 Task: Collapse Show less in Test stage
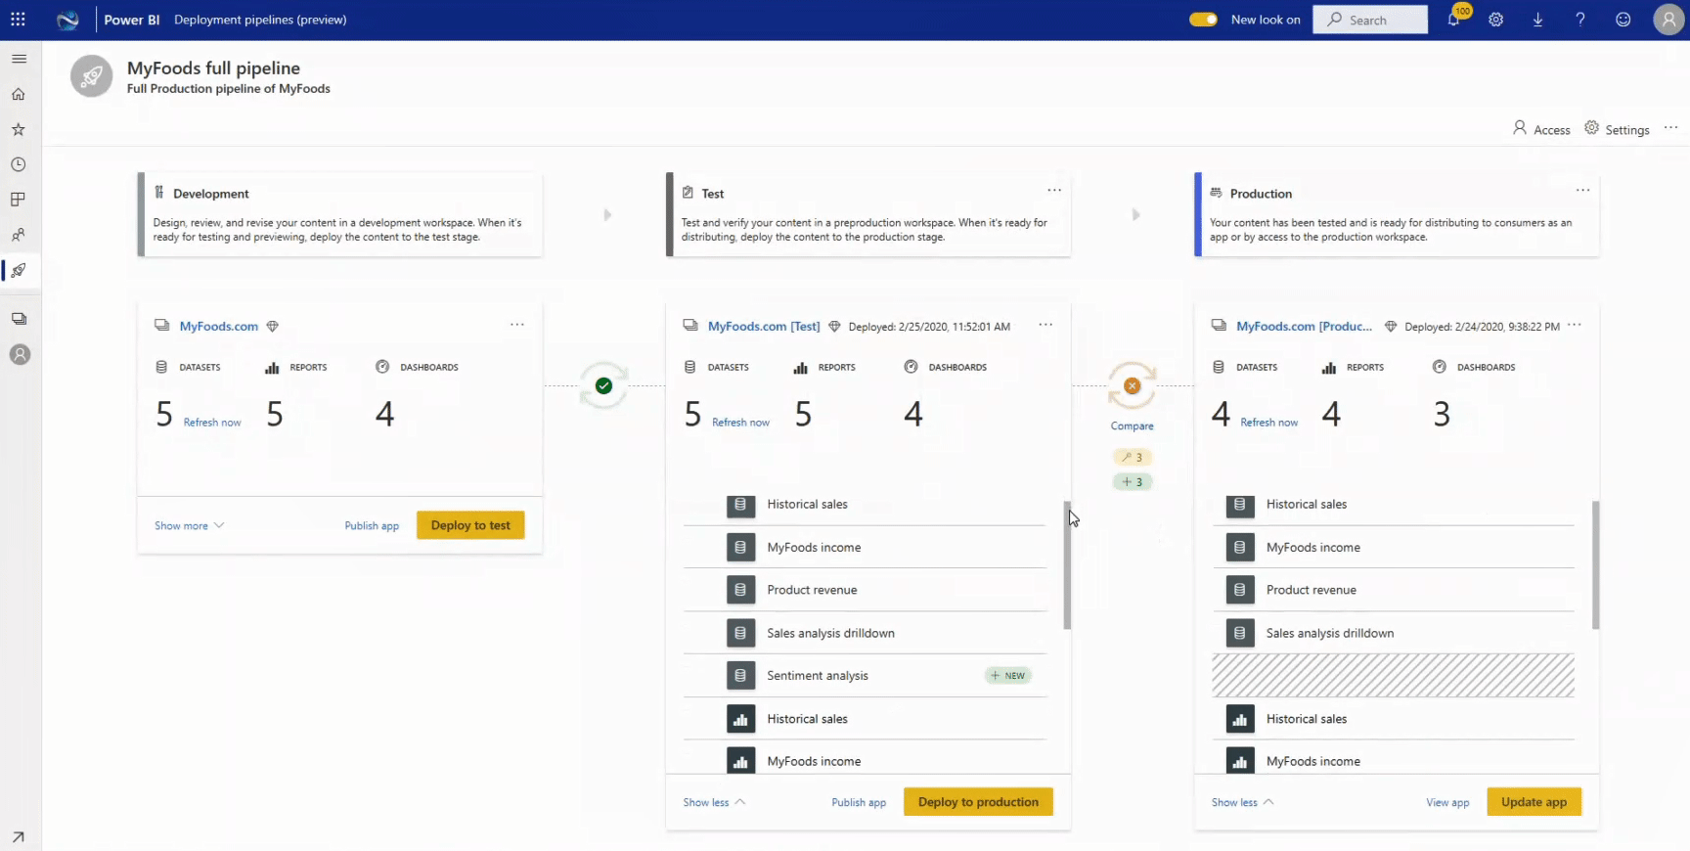(714, 802)
